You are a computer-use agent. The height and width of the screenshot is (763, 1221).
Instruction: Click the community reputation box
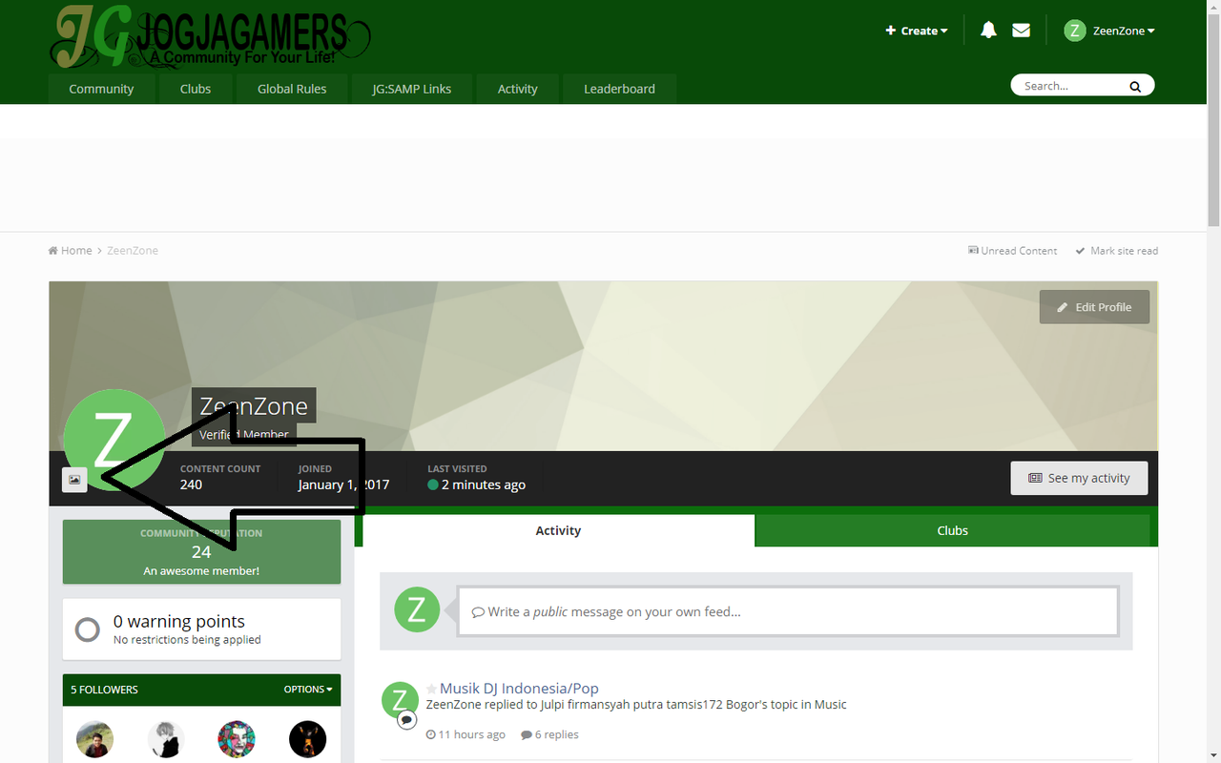tap(201, 551)
